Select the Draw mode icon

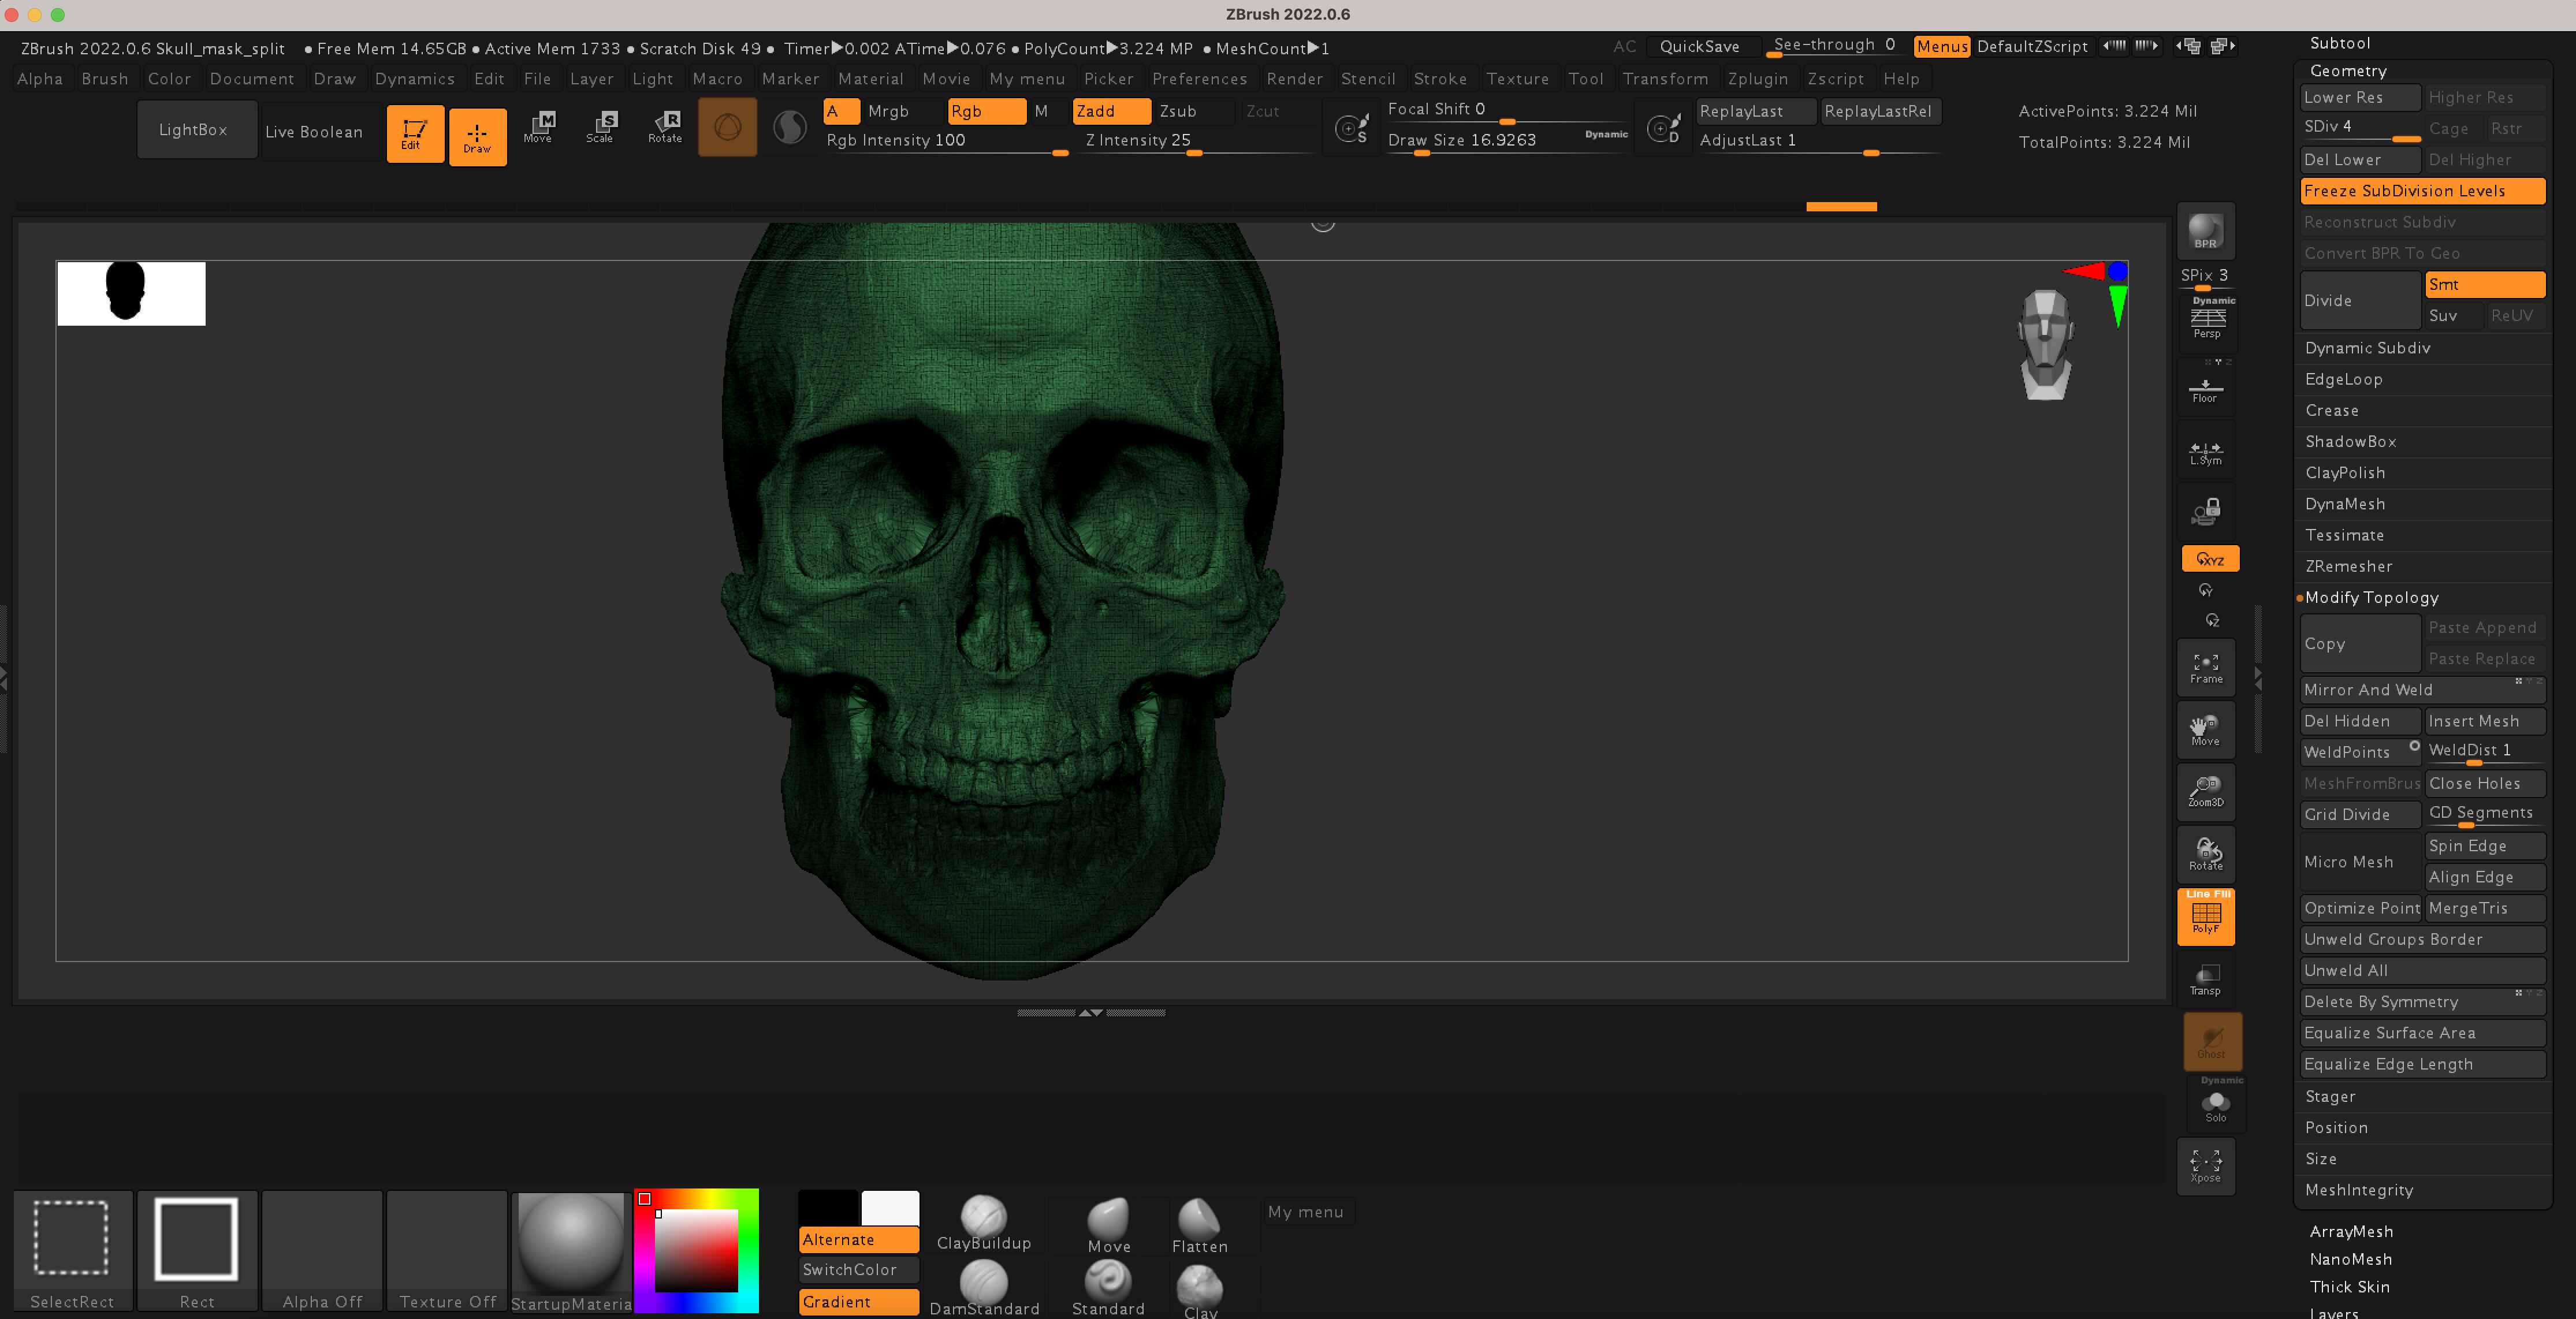[477, 136]
